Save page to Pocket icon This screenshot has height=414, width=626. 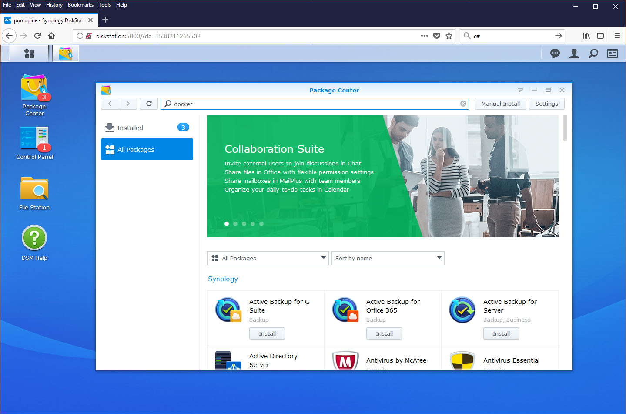tap(437, 36)
